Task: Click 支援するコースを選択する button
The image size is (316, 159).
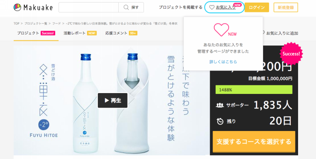Action: pos(254,142)
